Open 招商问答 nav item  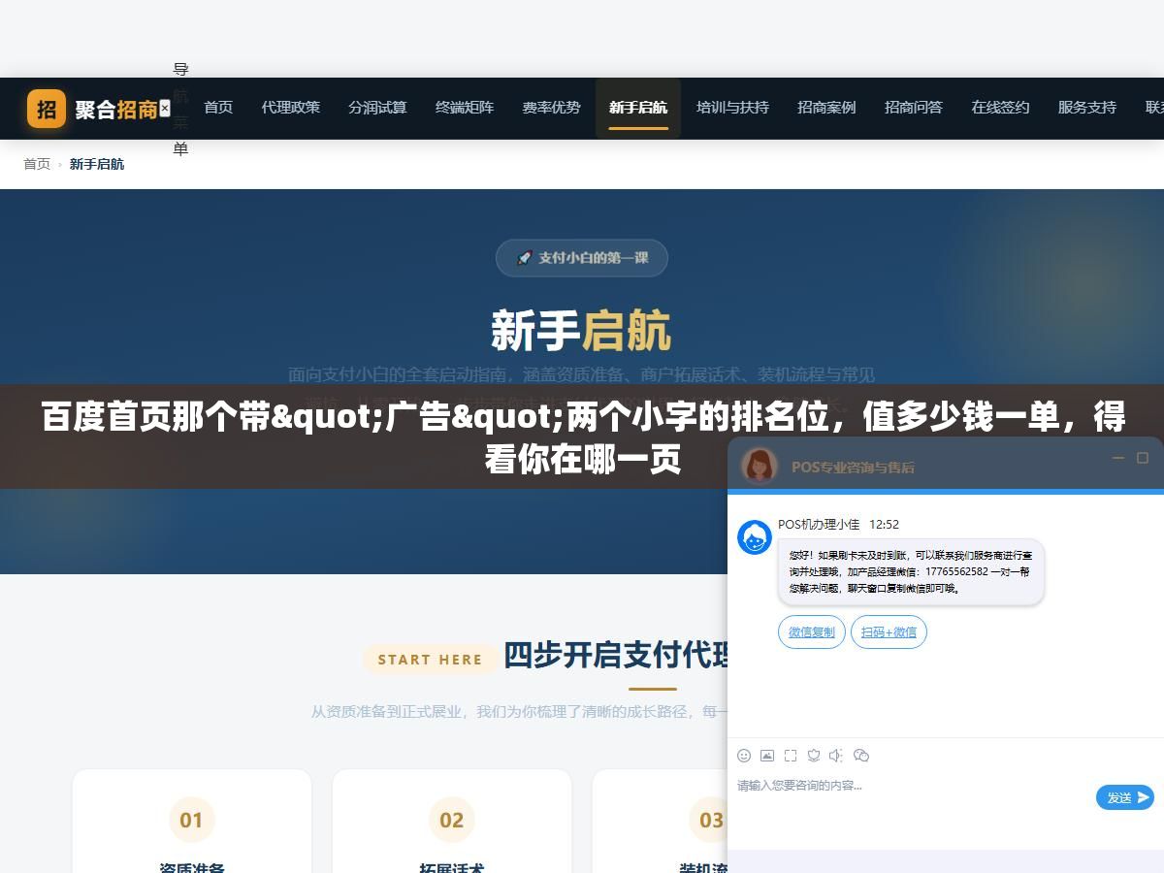[914, 108]
